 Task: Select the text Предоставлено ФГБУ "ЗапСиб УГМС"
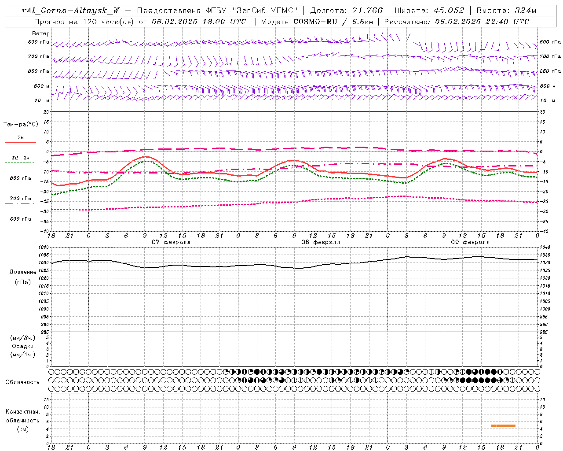click(218, 11)
